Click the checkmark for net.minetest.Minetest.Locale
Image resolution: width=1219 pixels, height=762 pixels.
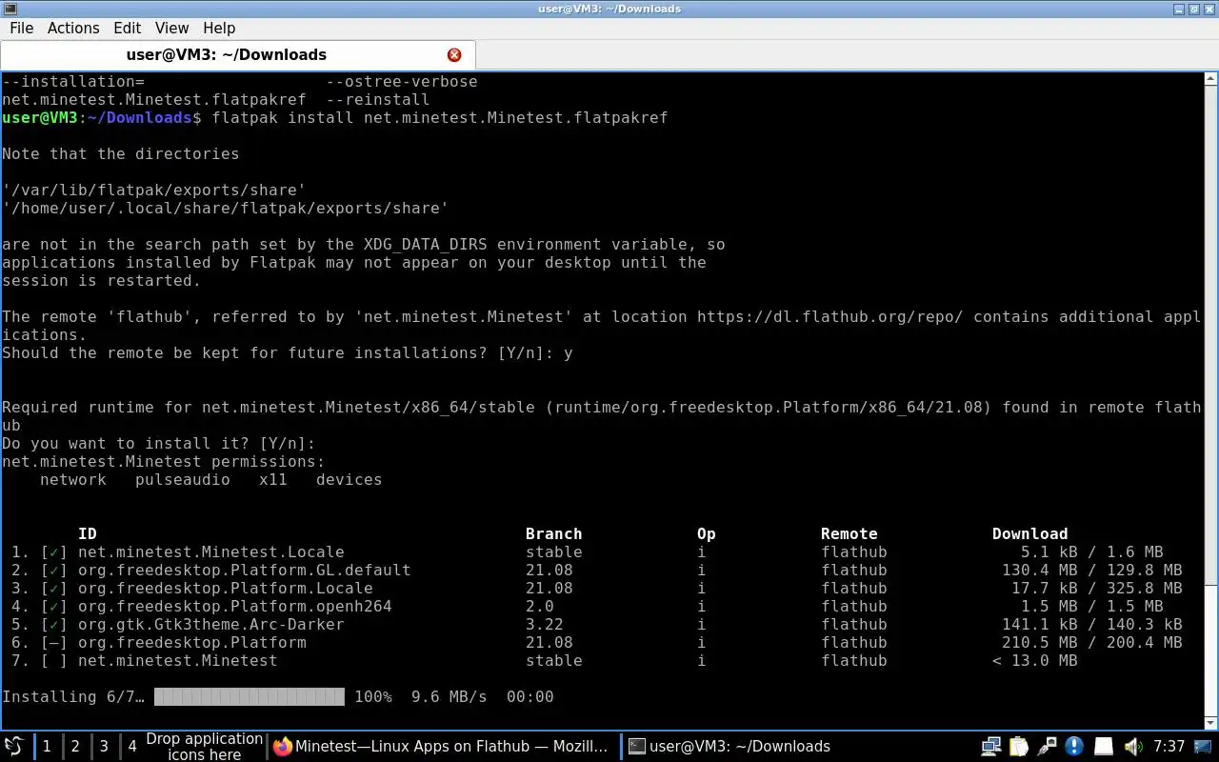point(54,551)
